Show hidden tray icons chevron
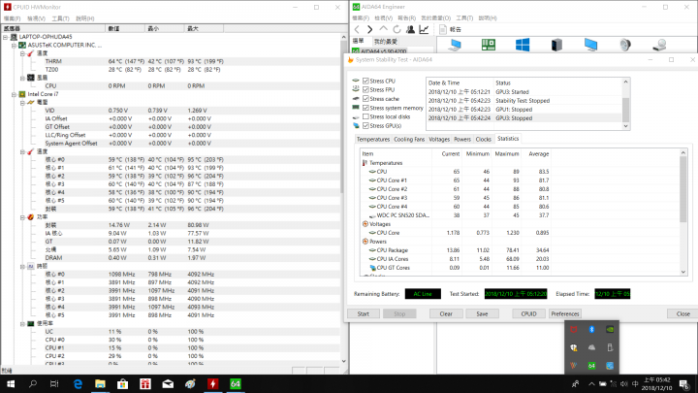Image resolution: width=698 pixels, height=393 pixels. [591, 383]
